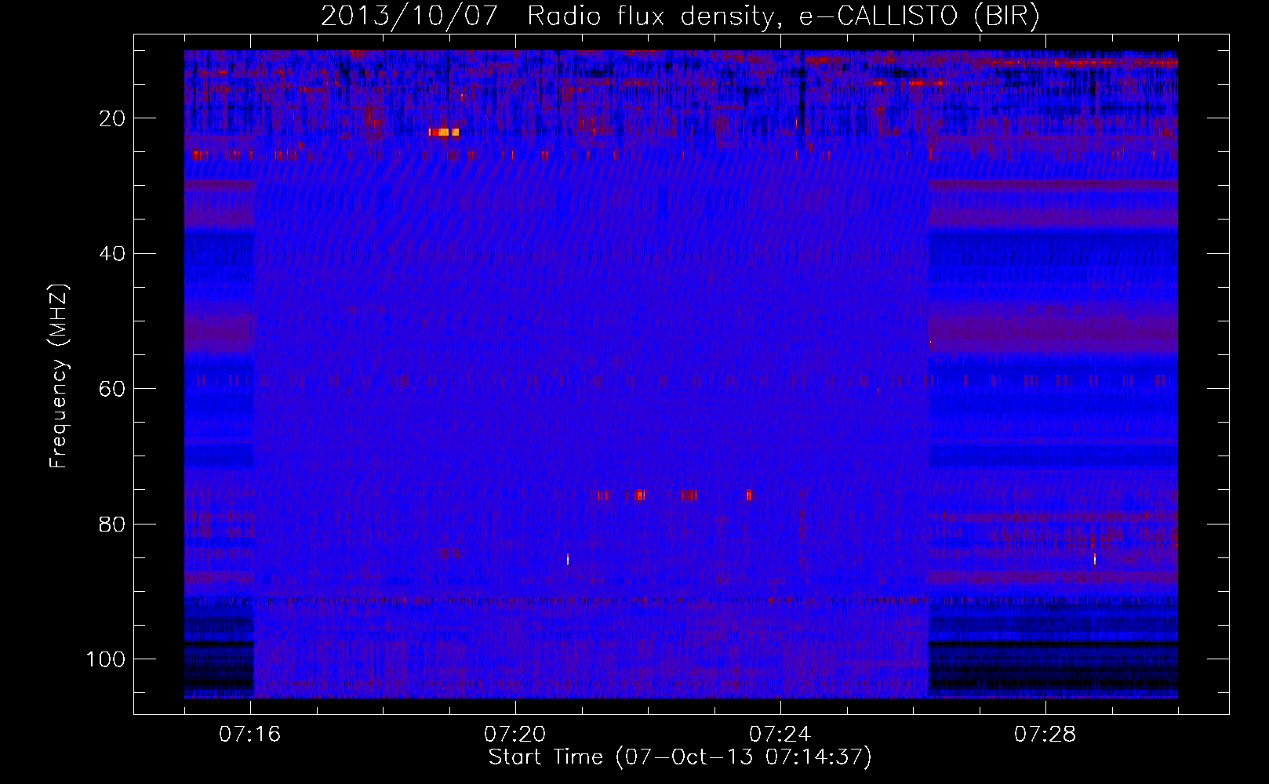Click the 80 frequency tick label
The height and width of the screenshot is (784, 1269).
tap(112, 524)
